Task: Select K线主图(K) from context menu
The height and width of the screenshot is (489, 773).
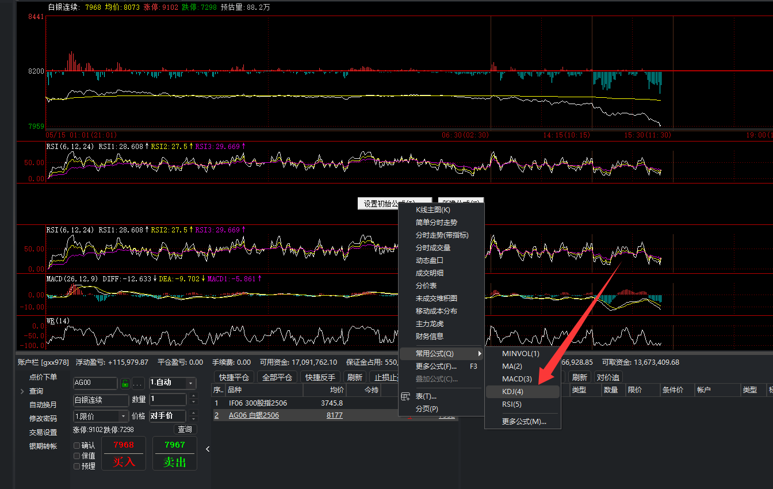Action: (x=442, y=210)
